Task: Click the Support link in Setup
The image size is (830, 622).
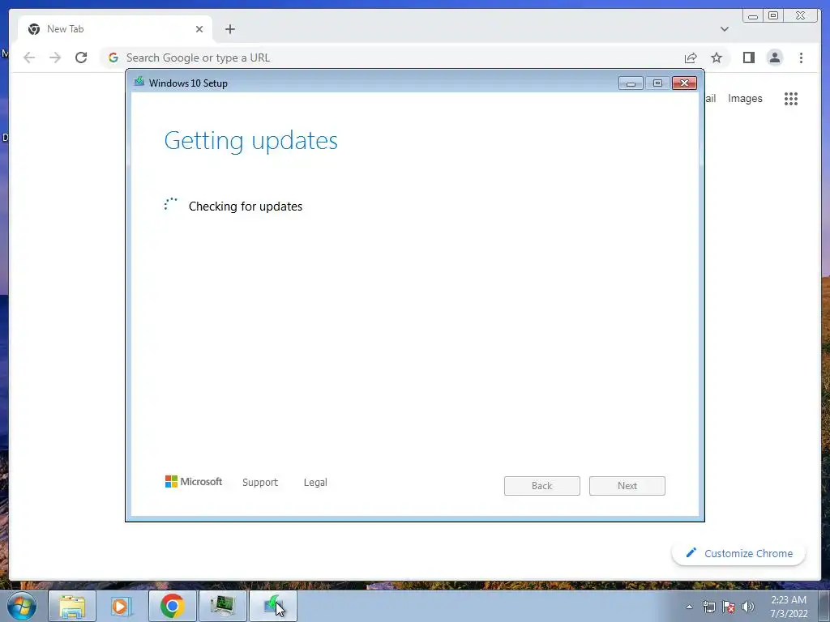Action: 260,483
